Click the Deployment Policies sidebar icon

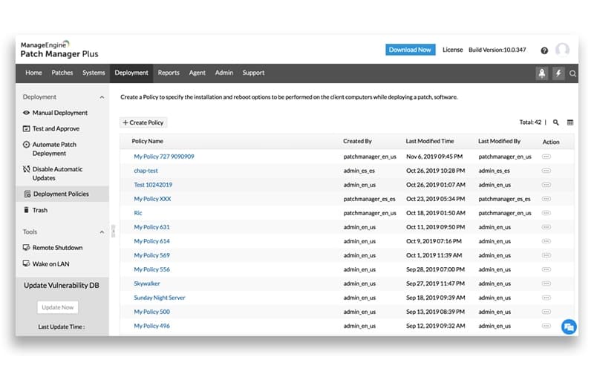pos(27,194)
